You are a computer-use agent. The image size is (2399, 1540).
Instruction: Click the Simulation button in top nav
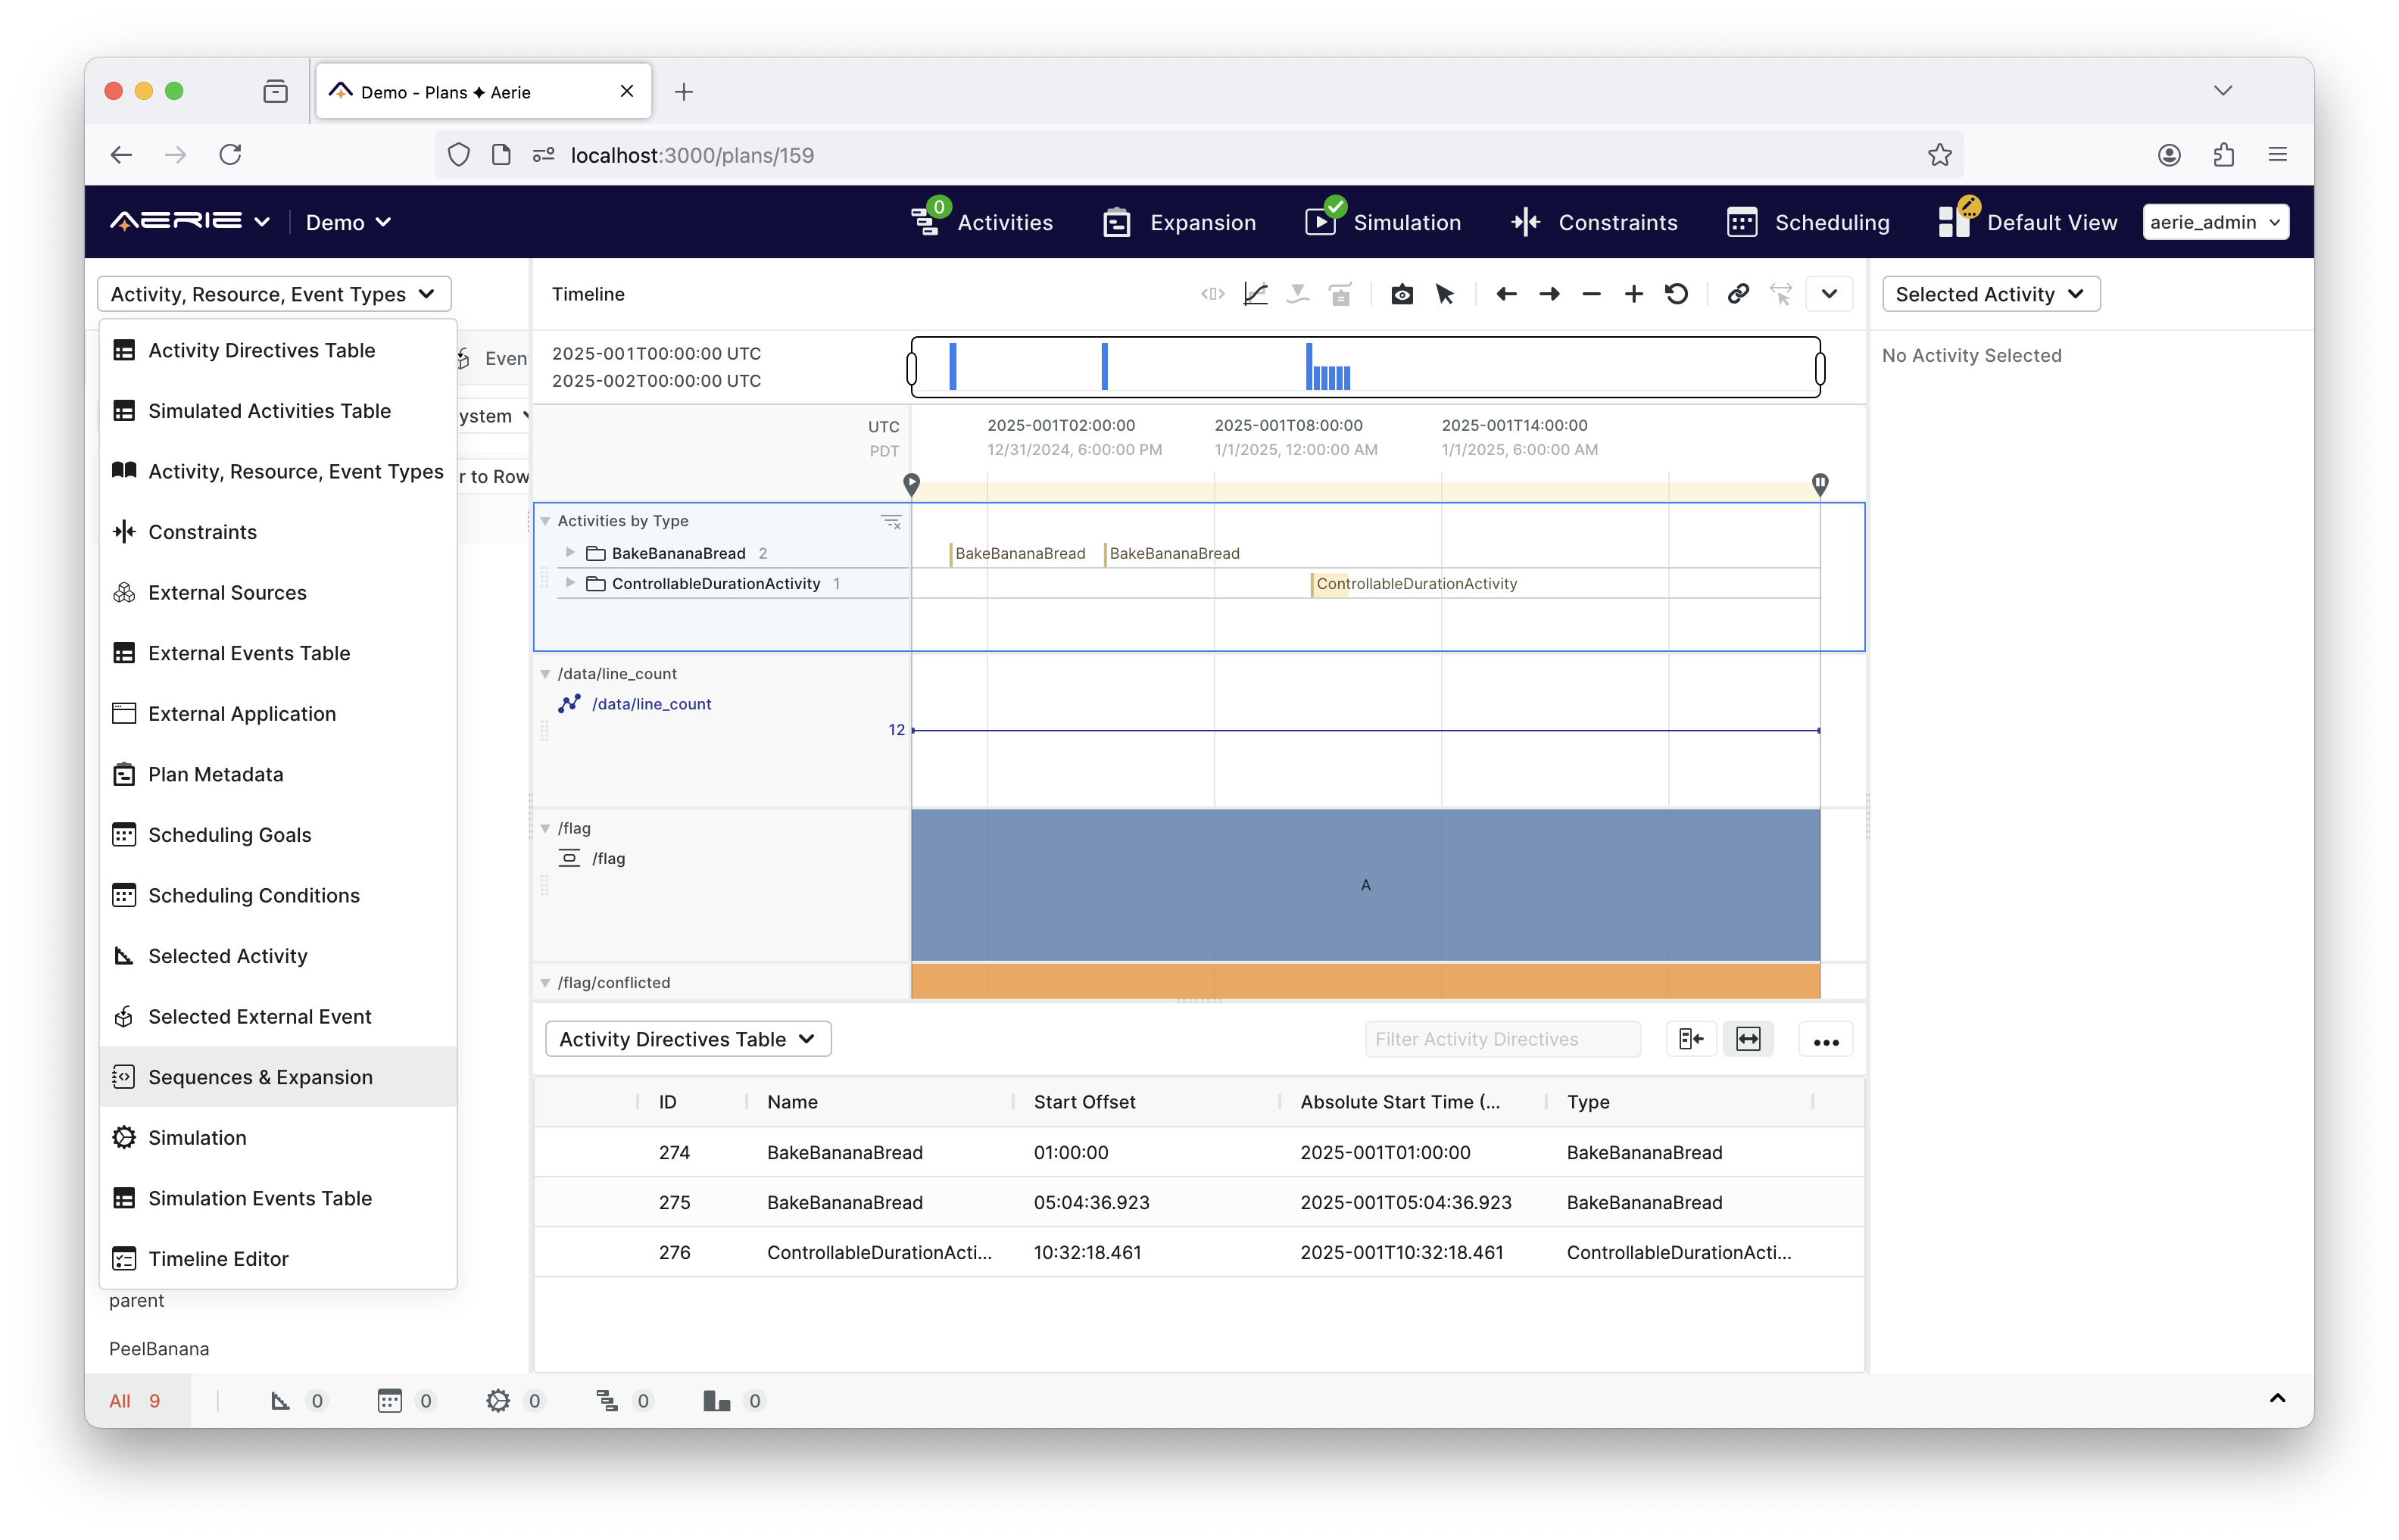pyautogui.click(x=1384, y=222)
